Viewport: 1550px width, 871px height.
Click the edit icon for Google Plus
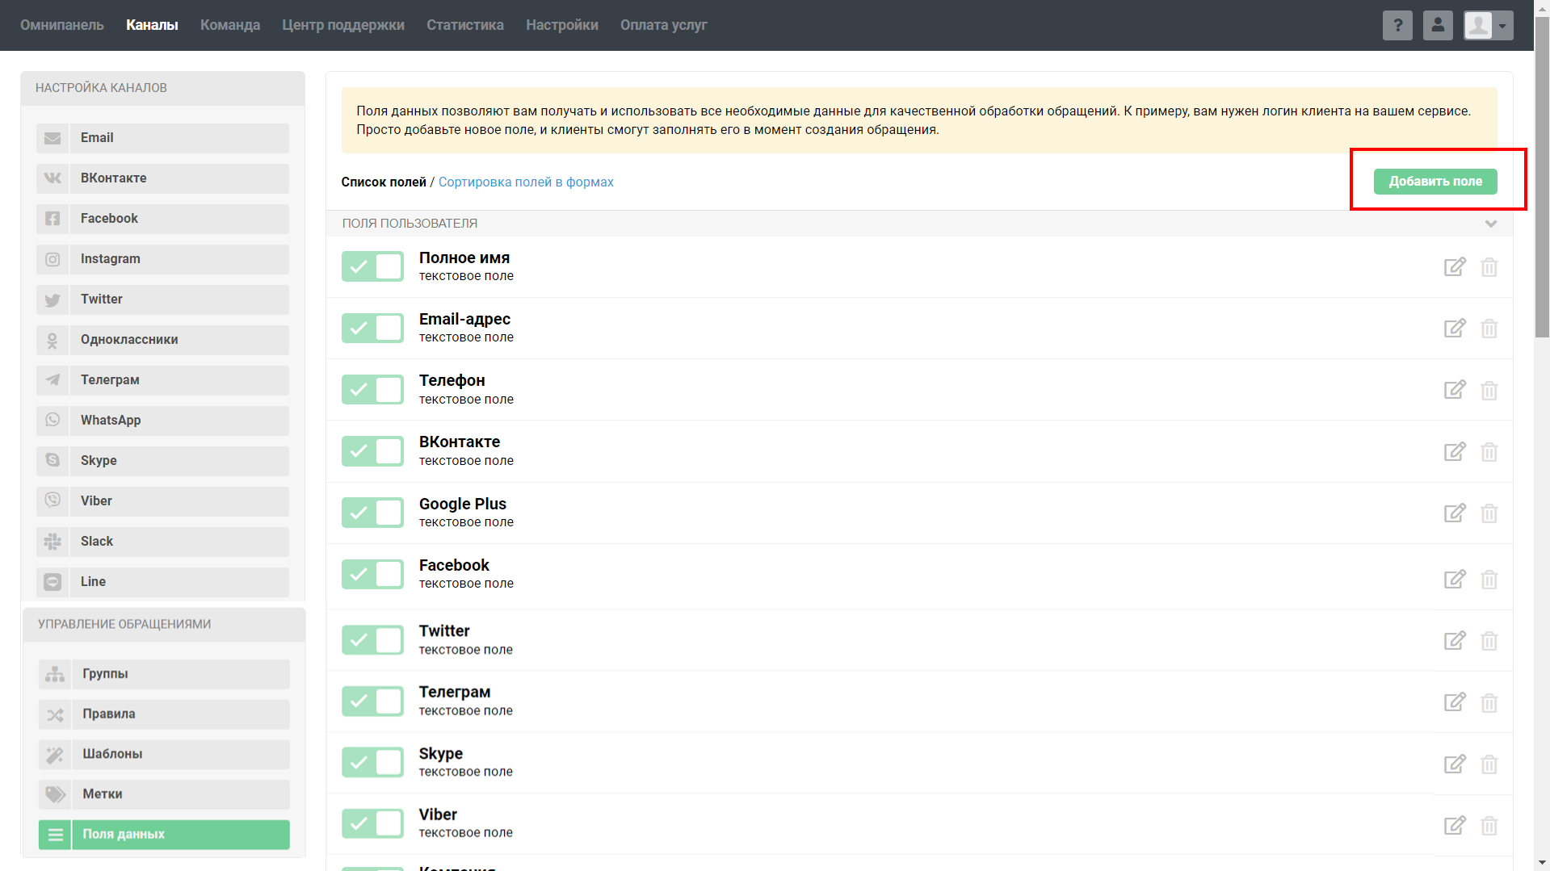pos(1454,513)
